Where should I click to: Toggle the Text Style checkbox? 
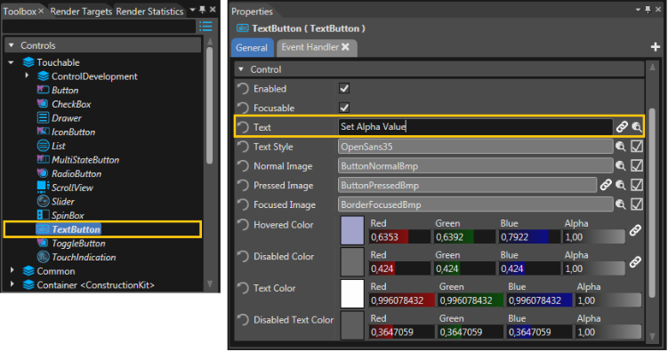(637, 147)
